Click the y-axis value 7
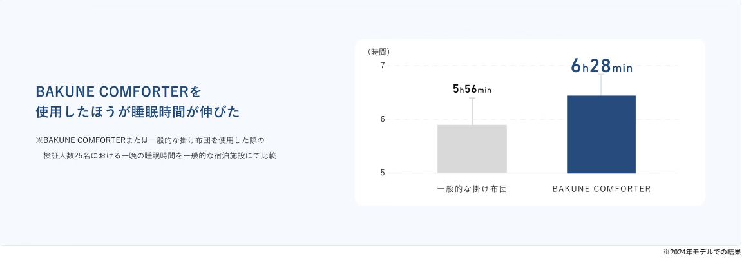The width and height of the screenshot is (744, 259). point(383,66)
